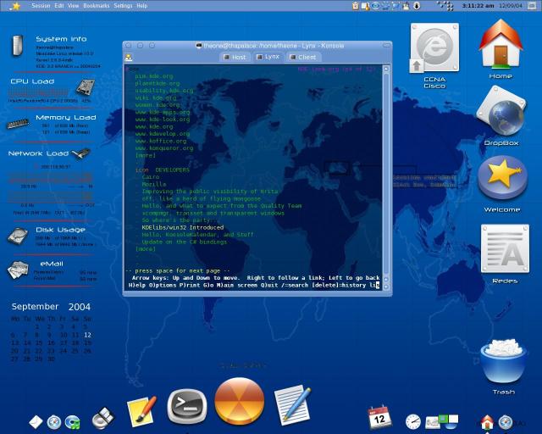The width and height of the screenshot is (542, 434).
Task: Switch to the Lynx tab in Konsole
Action: point(268,57)
